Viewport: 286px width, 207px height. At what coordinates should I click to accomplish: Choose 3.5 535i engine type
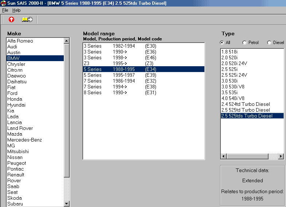252,92
